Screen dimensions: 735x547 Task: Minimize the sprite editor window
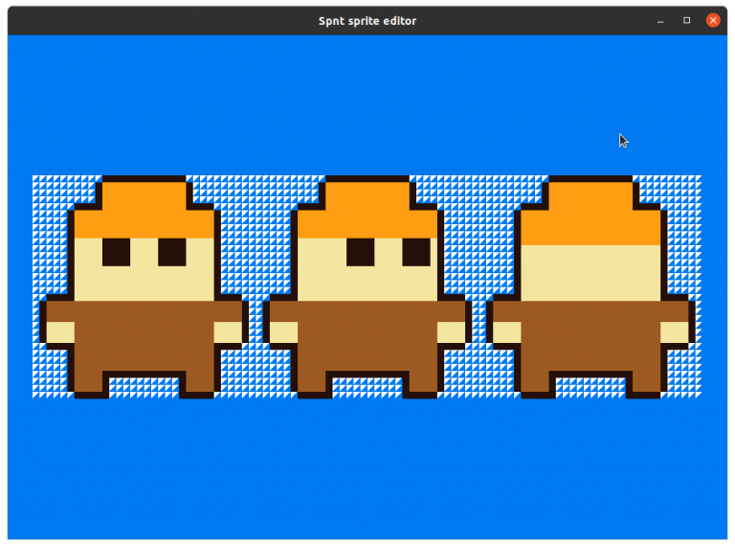coord(660,21)
